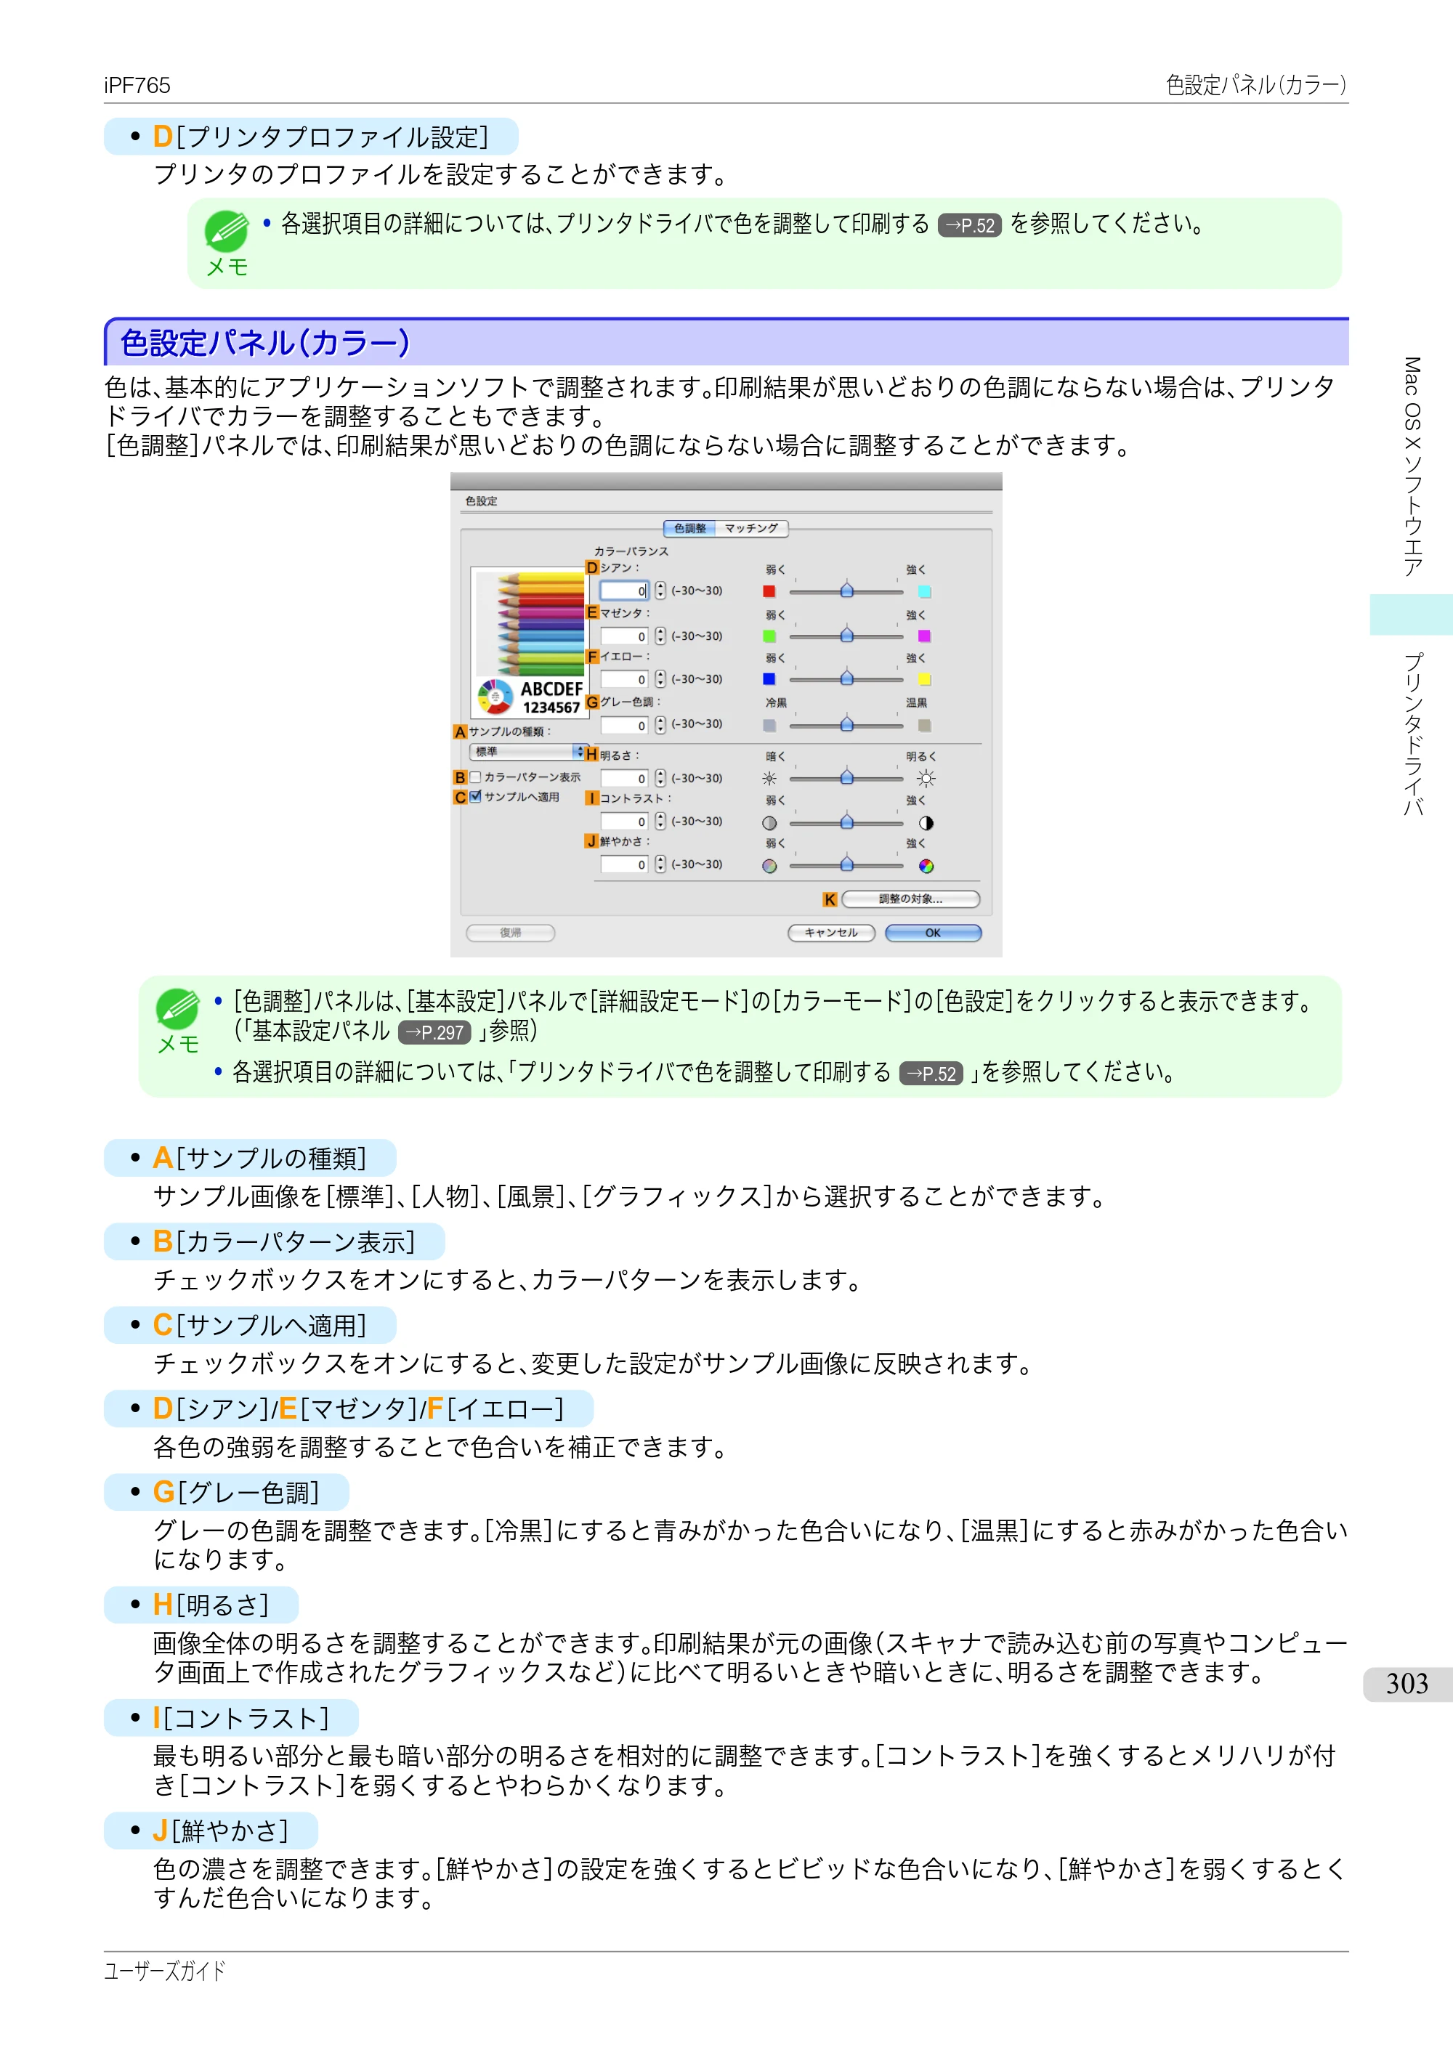This screenshot has width=1453, height=2055.
Task: Click the bright sun icon beside 明るく
Action: 926,778
